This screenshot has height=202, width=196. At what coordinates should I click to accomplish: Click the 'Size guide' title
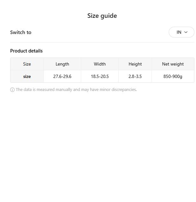(x=102, y=16)
